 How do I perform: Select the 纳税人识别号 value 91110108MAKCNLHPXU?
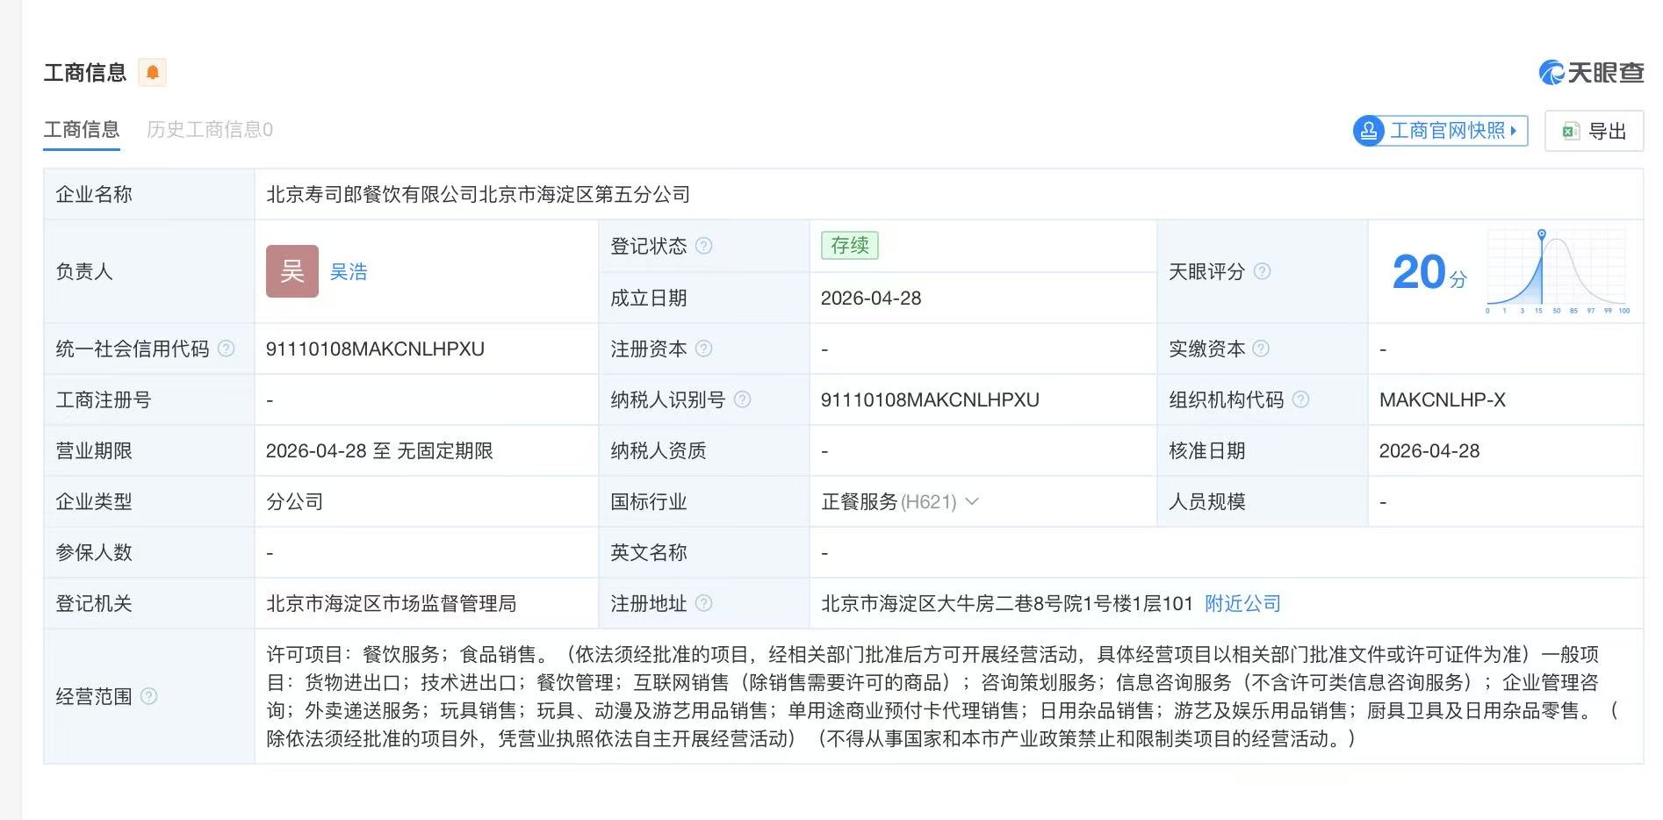[x=930, y=399]
